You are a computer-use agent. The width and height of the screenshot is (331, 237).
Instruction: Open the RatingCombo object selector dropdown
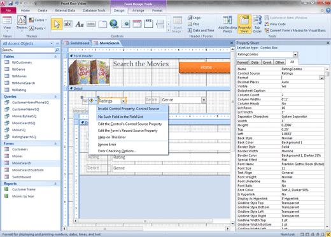pyautogui.click(x=295, y=55)
